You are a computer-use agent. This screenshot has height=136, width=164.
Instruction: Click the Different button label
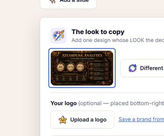pos(152,68)
